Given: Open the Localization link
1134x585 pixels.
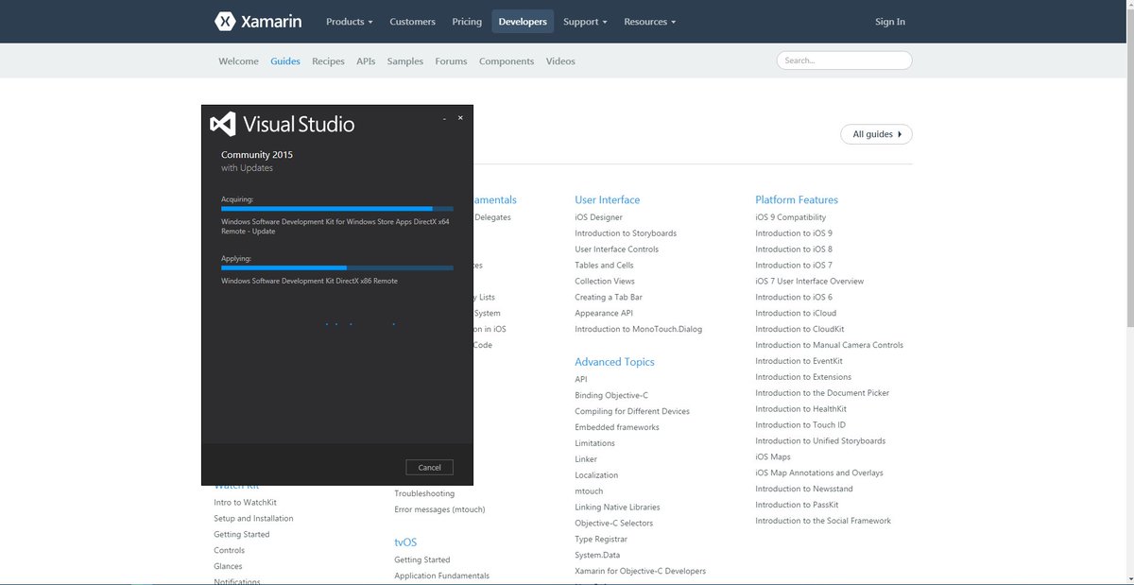Looking at the screenshot, I should coord(596,475).
